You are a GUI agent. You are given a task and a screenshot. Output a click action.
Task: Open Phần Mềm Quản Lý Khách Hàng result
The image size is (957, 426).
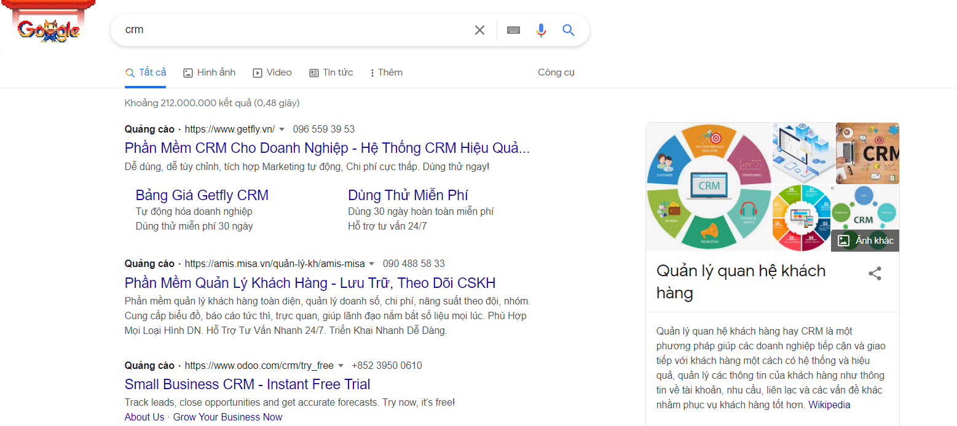[310, 283]
